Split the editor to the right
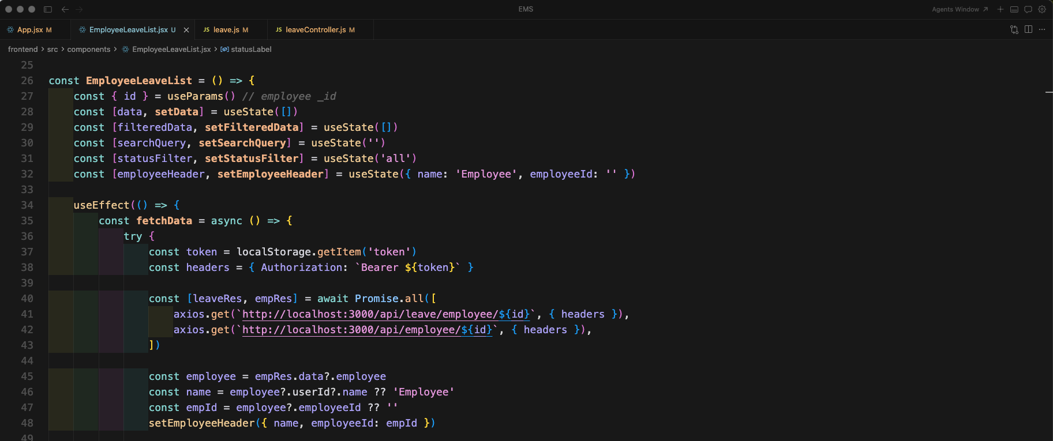Image resolution: width=1053 pixels, height=441 pixels. point(1028,29)
